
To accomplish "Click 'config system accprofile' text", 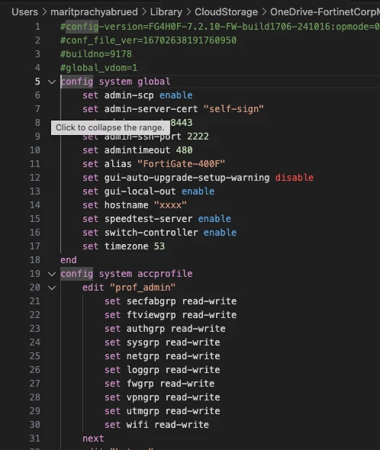I will [127, 274].
